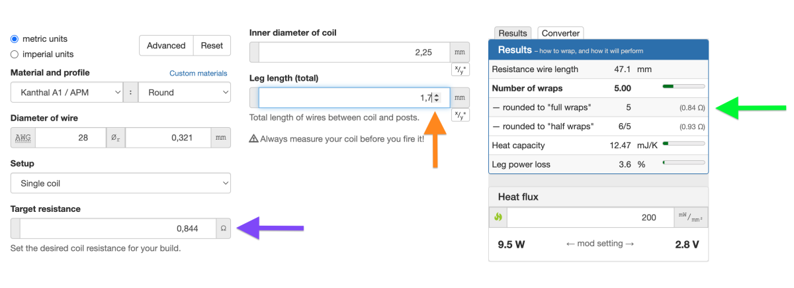Click the x/y fraction button under leg length

click(460, 115)
